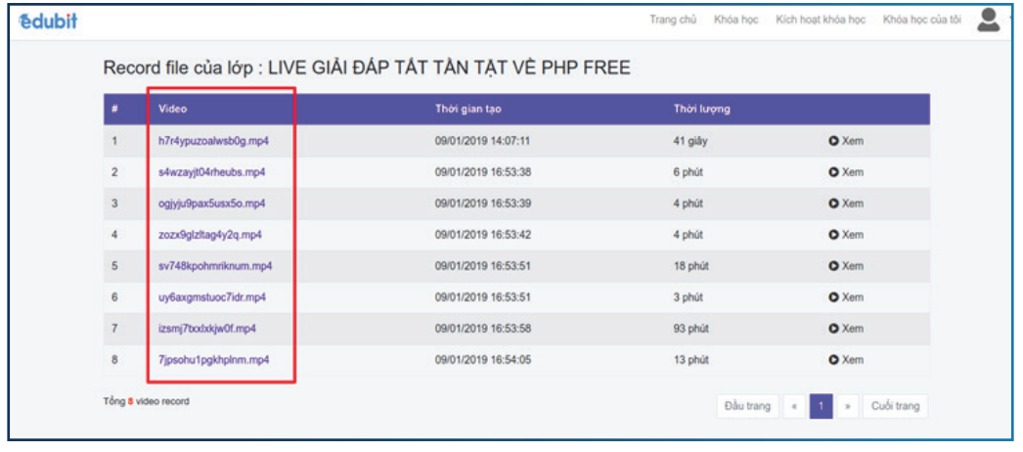Select timestamp 09/01/2019 14:07:11
This screenshot has height=452, width=1023.
pos(483,141)
